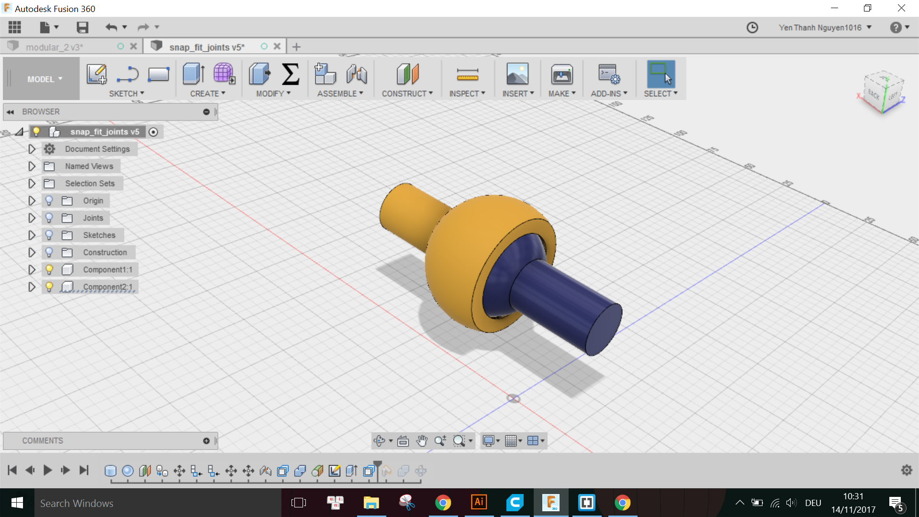The image size is (919, 517).
Task: Click the Pan hand icon in navigation bar
Action: click(422, 441)
